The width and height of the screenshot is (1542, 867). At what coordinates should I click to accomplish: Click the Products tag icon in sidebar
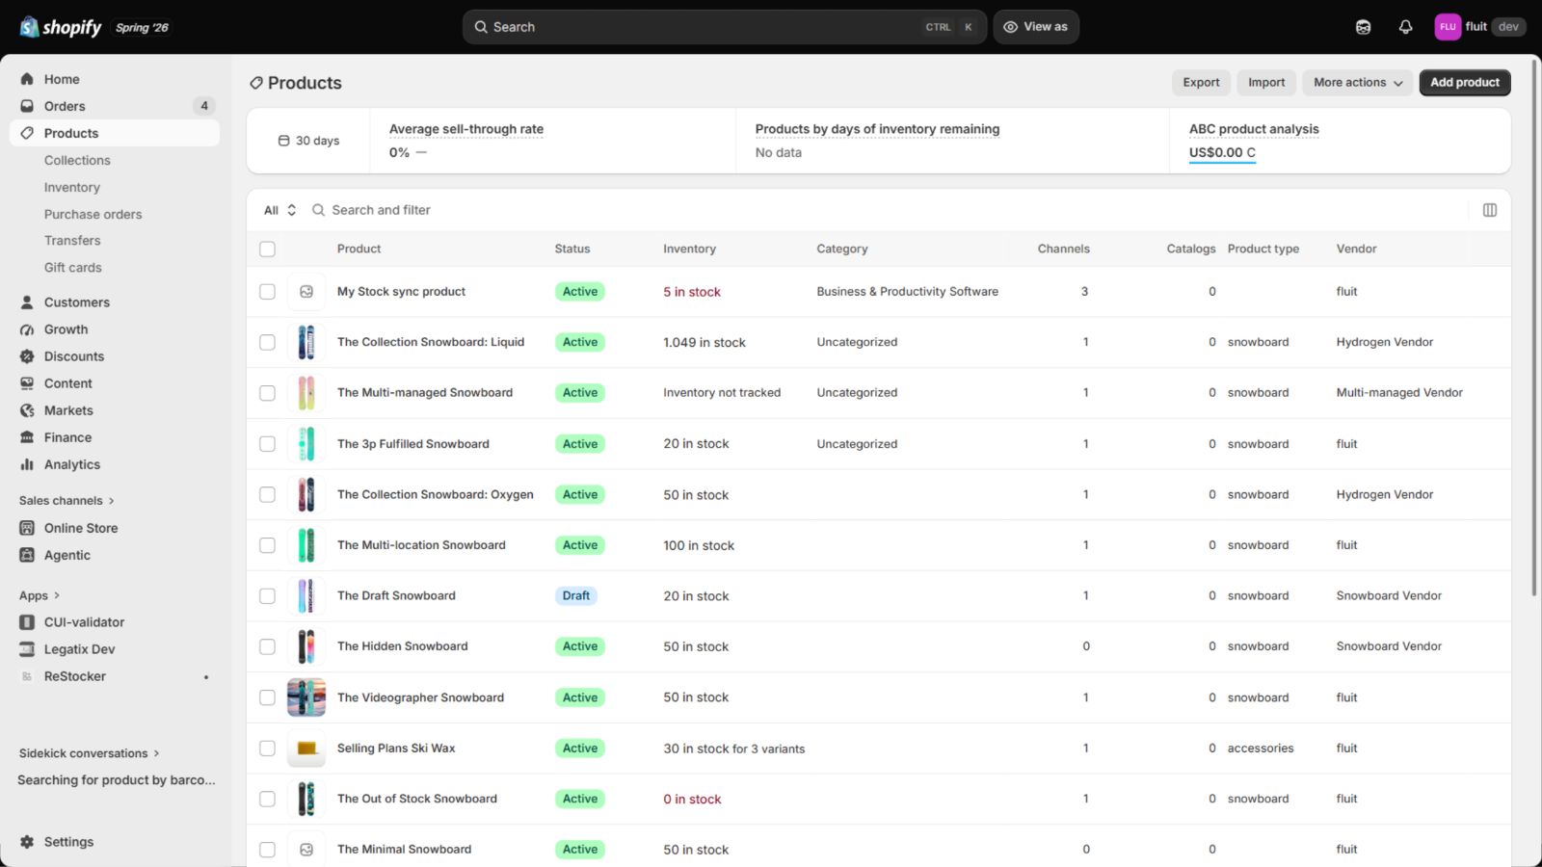(x=27, y=133)
